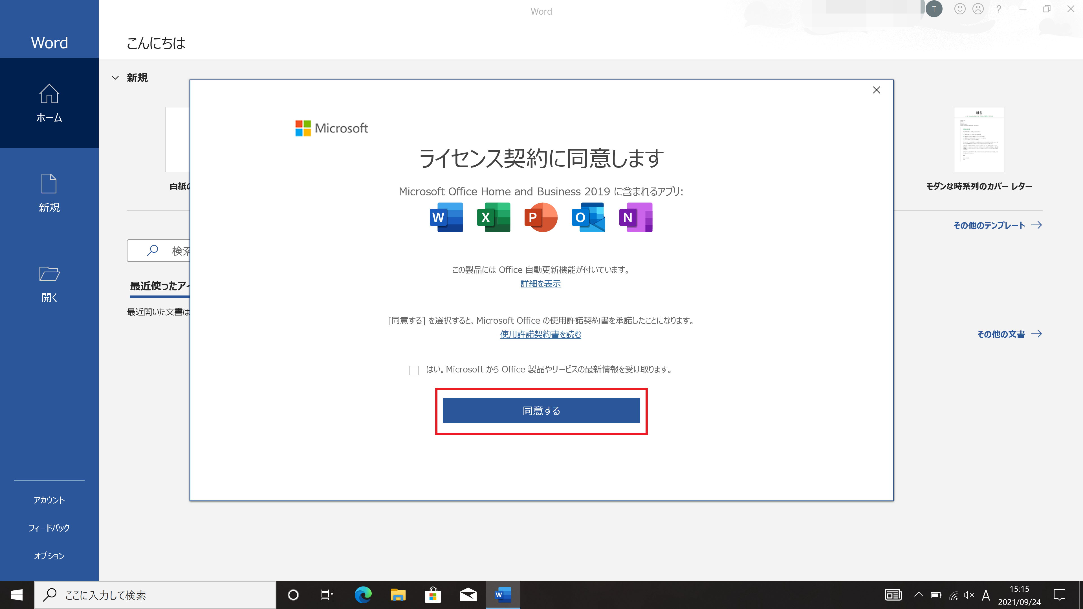Viewport: 1083px width, 609px height.
Task: Click the taskbar ここに入力して検索 box
Action: click(155, 595)
